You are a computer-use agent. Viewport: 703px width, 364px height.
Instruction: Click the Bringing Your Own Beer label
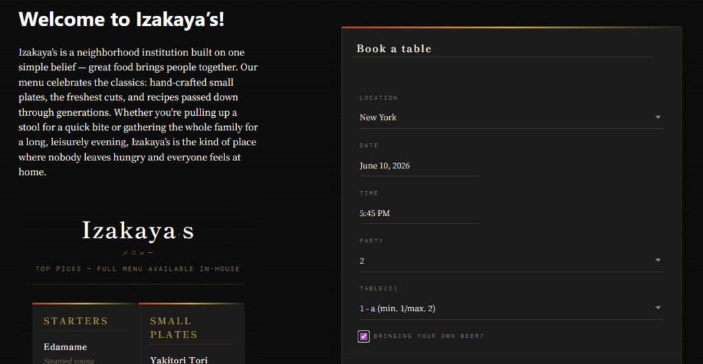click(x=428, y=337)
